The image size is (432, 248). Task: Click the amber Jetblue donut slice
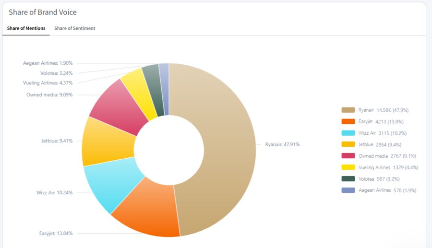pos(108,143)
